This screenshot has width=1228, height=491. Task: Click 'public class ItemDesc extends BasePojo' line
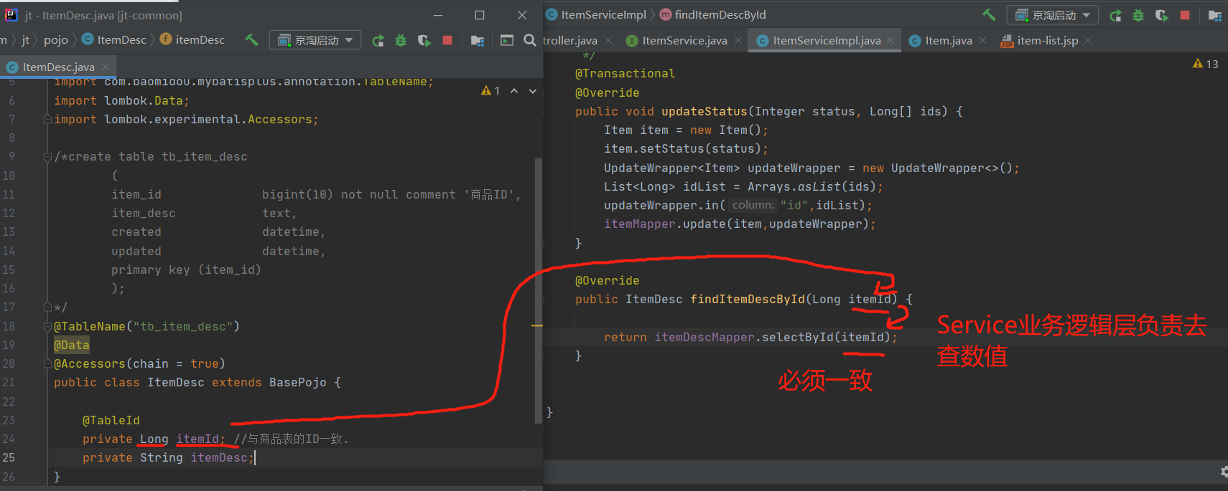pos(197,382)
